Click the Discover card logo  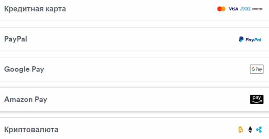pos(257,9)
